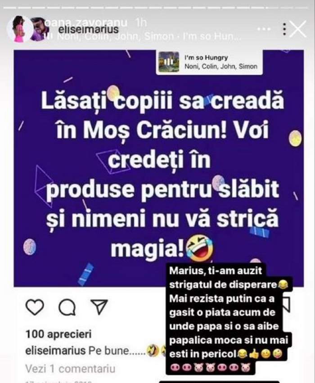The image size is (315, 383).
Task: Like the post with the heart icon
Action: (35, 307)
